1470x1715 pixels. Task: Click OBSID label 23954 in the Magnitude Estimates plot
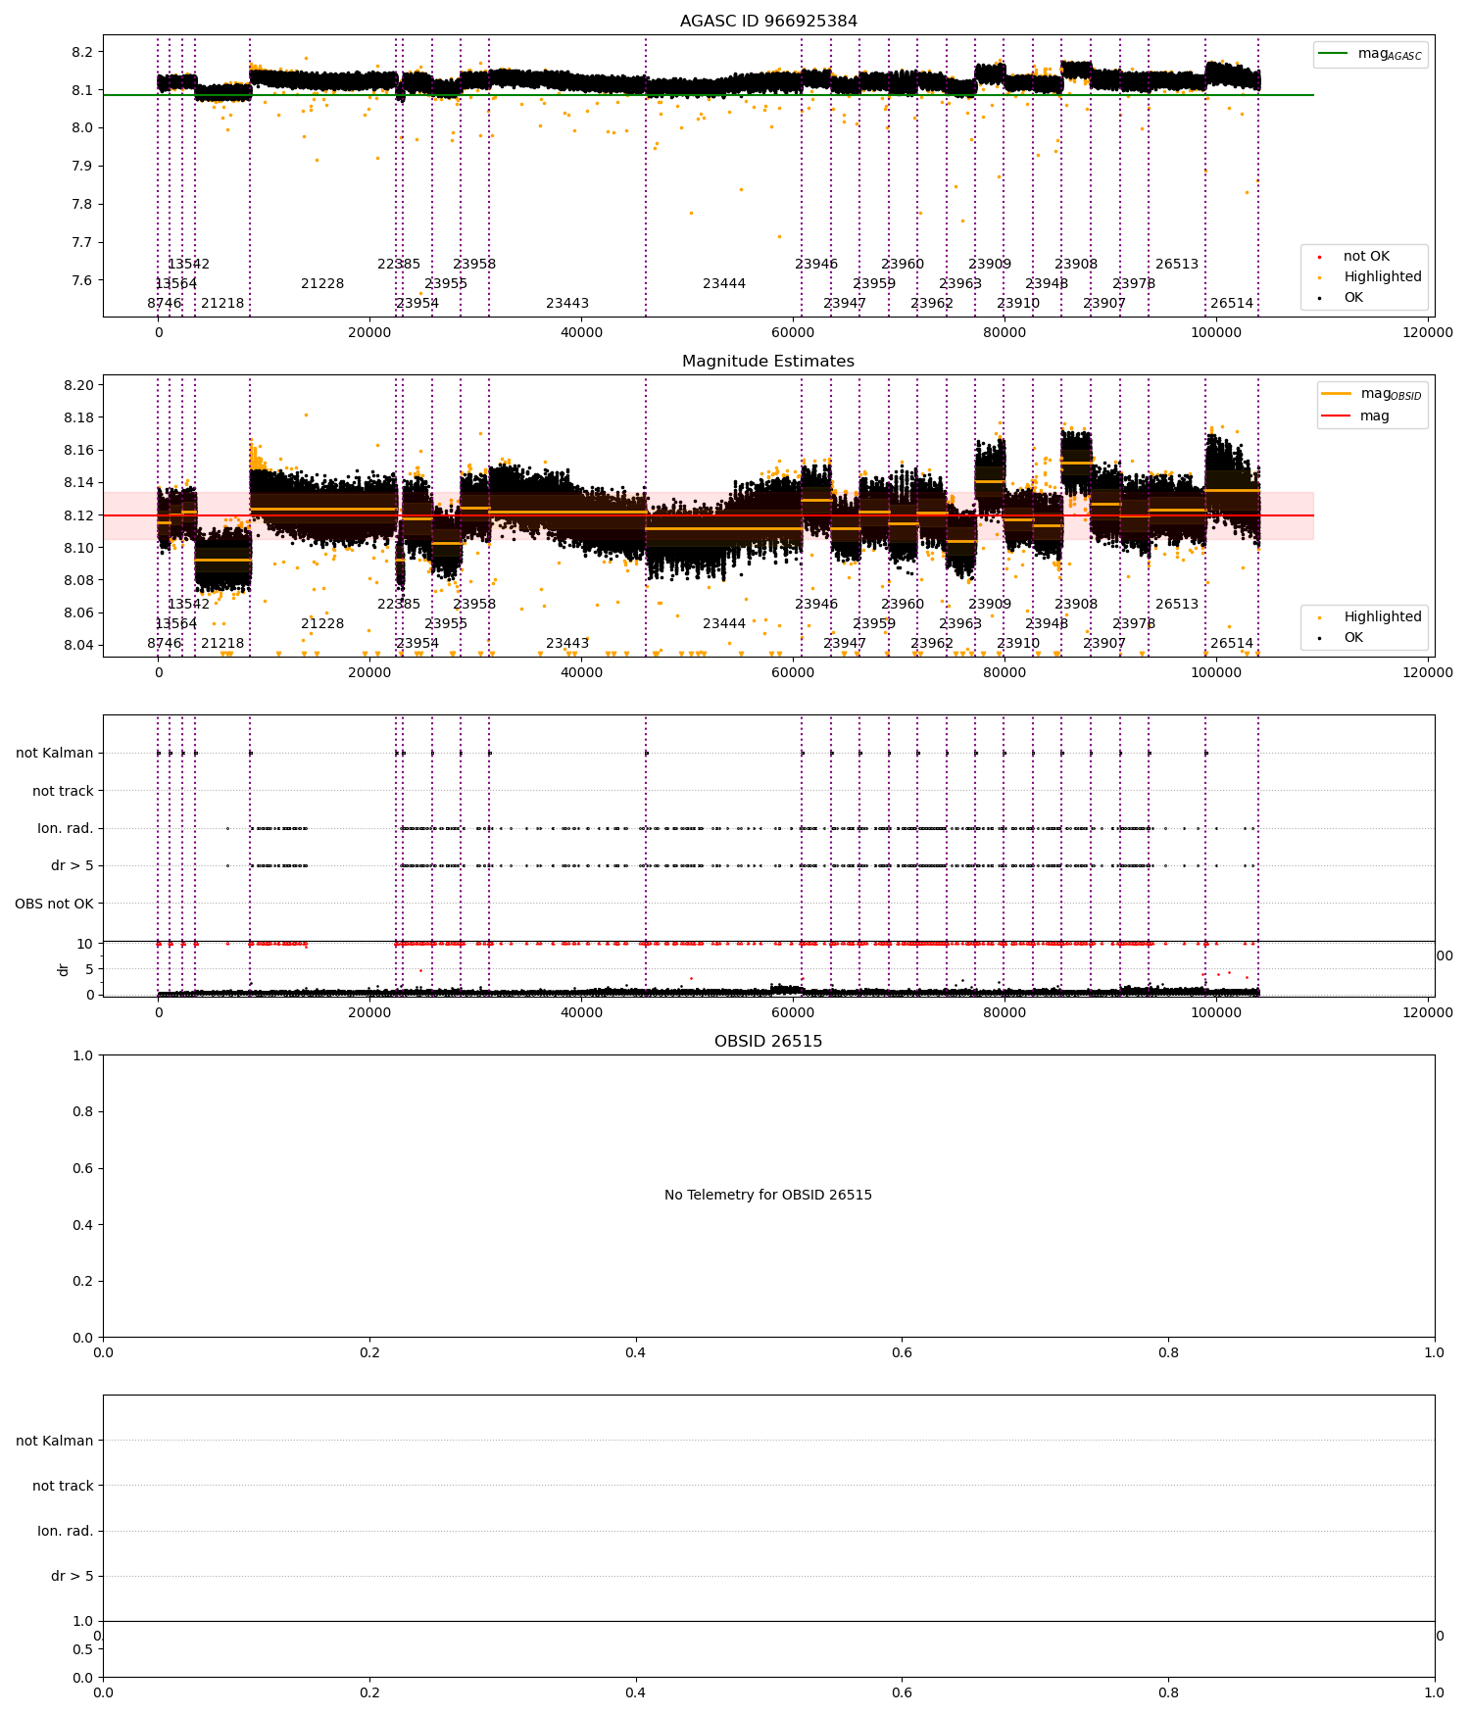tap(417, 644)
